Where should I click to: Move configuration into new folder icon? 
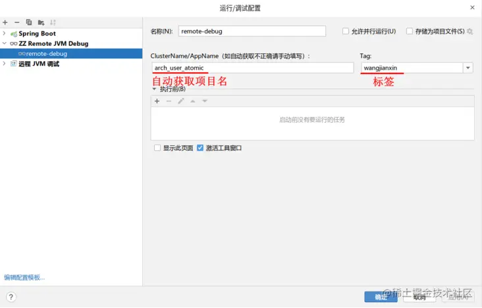pyautogui.click(x=41, y=22)
